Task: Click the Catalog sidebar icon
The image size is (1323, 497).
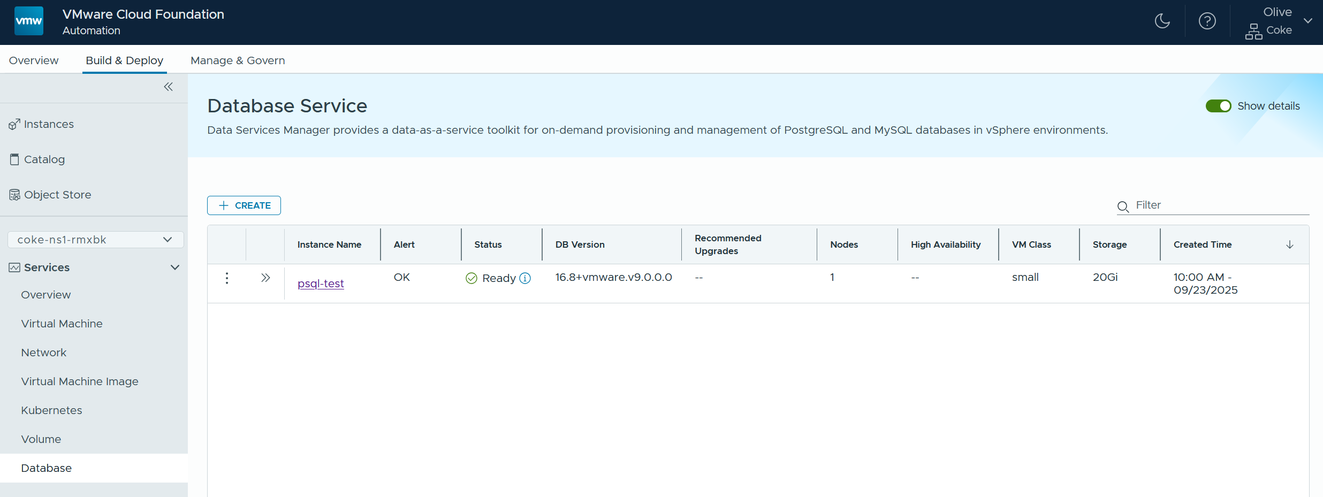Action: pyautogui.click(x=14, y=159)
